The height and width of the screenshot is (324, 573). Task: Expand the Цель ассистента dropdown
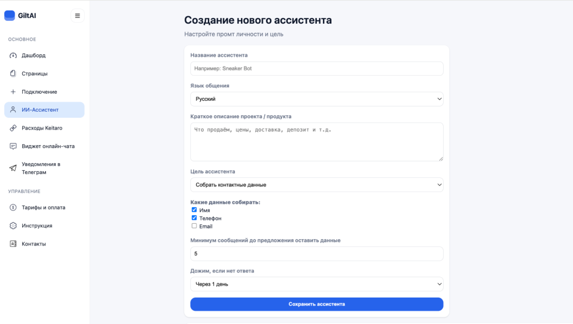click(317, 185)
